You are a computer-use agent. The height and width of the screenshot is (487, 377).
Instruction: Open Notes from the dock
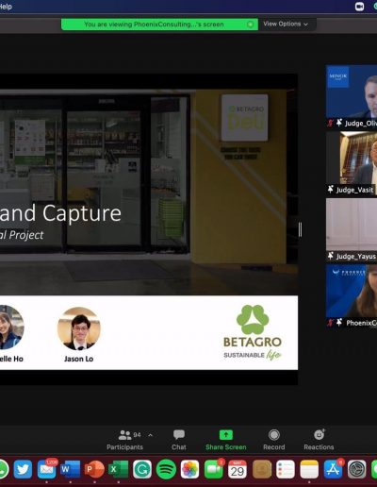[309, 469]
